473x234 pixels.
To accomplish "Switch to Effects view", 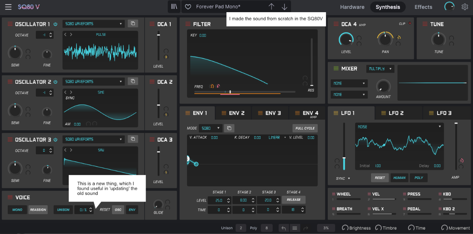I will pos(423,7).
